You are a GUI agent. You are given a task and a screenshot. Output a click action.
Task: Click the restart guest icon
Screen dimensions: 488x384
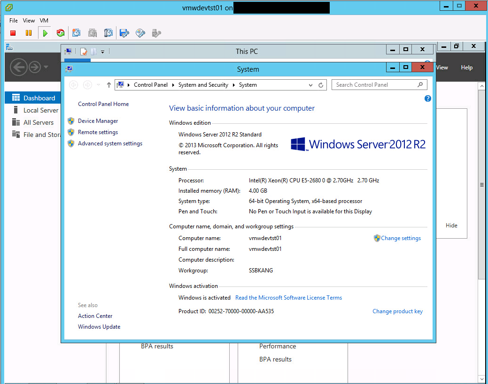pos(60,33)
